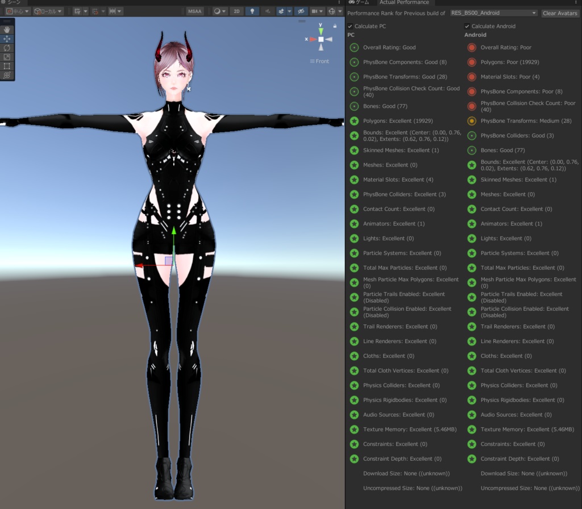Screen dimensions: 582x509
Task: Toggle scene lighting with the lightbulb button
Action: [x=252, y=11]
